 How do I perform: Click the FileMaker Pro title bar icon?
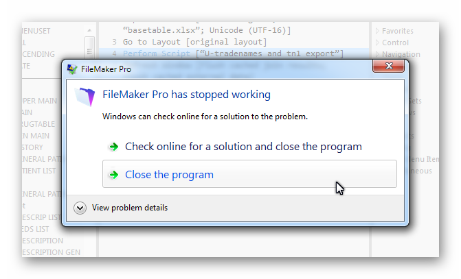(72, 69)
